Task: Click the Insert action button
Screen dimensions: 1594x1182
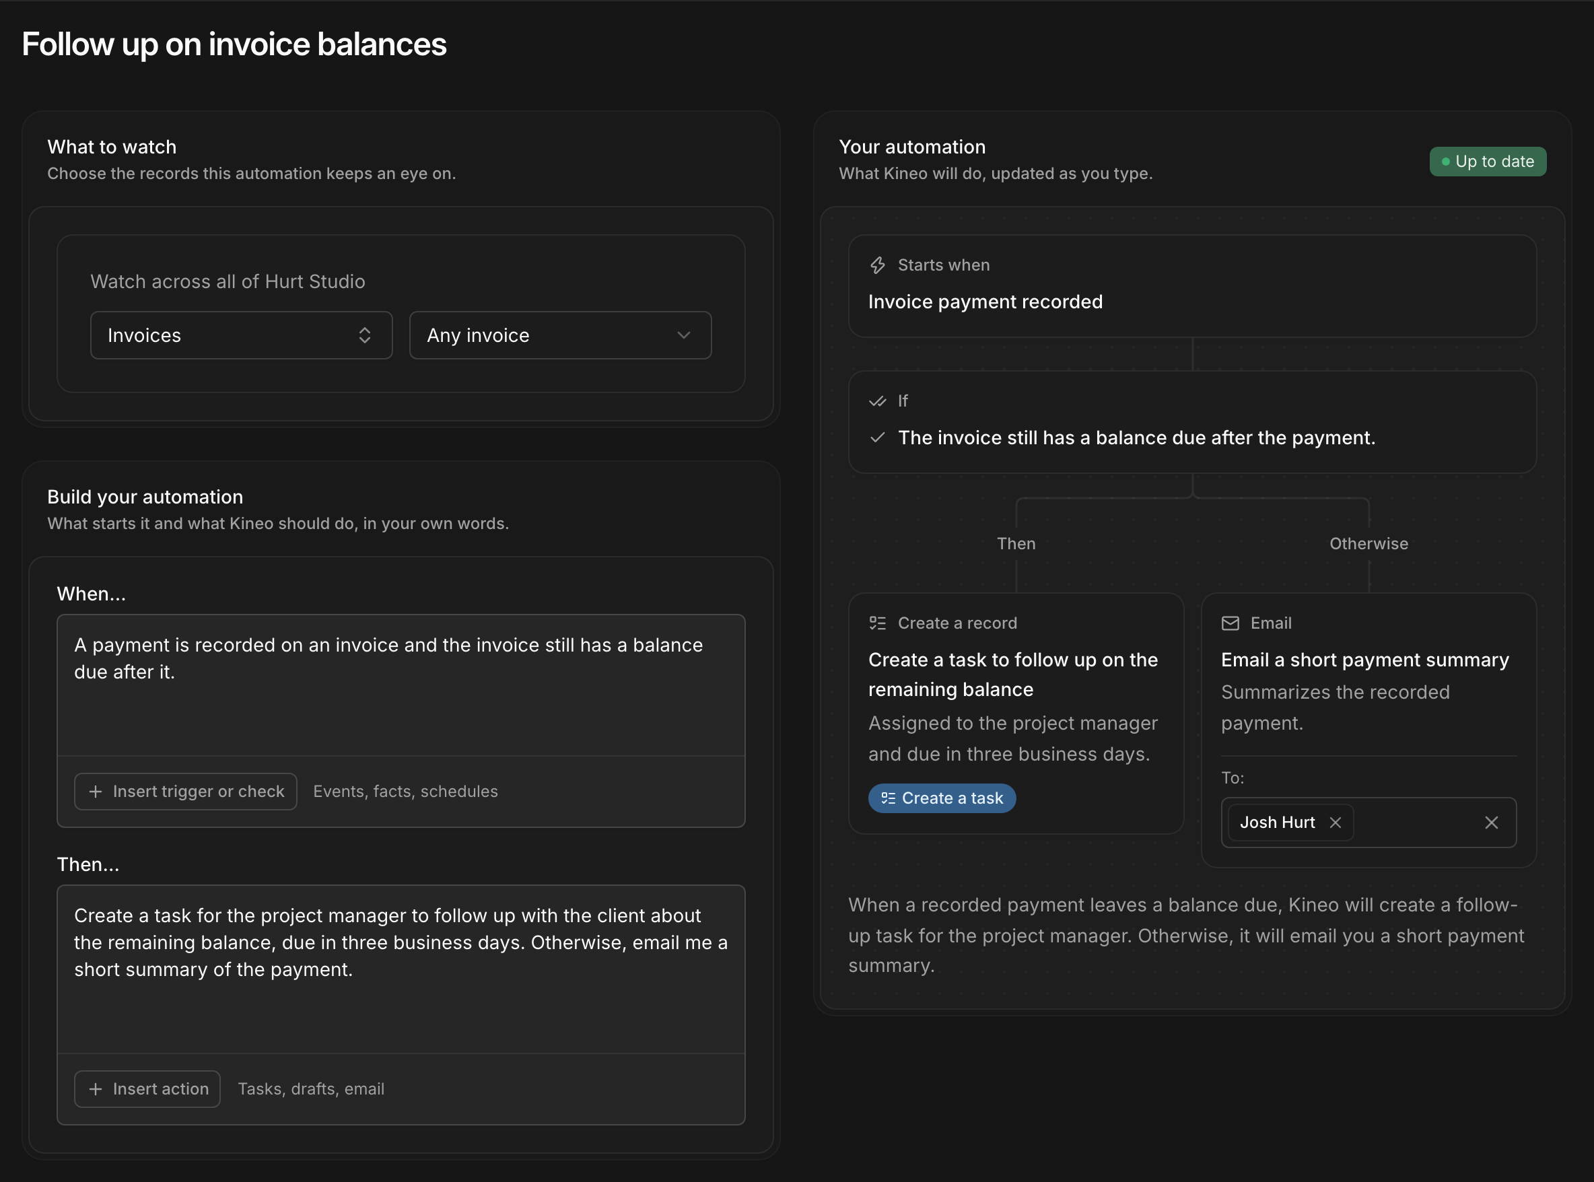Action: click(147, 1089)
